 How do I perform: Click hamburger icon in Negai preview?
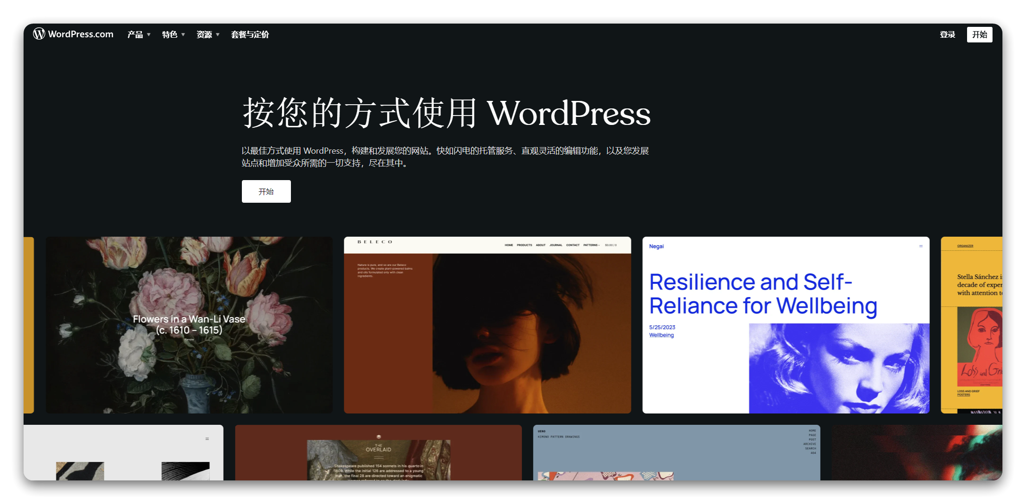pyautogui.click(x=921, y=246)
